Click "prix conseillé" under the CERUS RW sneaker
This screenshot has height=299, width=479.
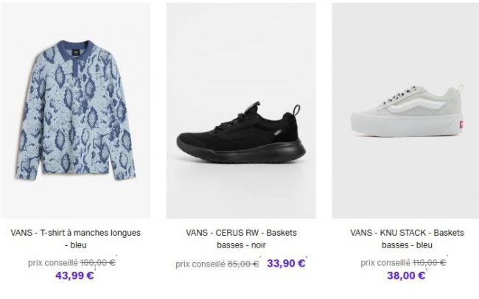pyautogui.click(x=200, y=264)
